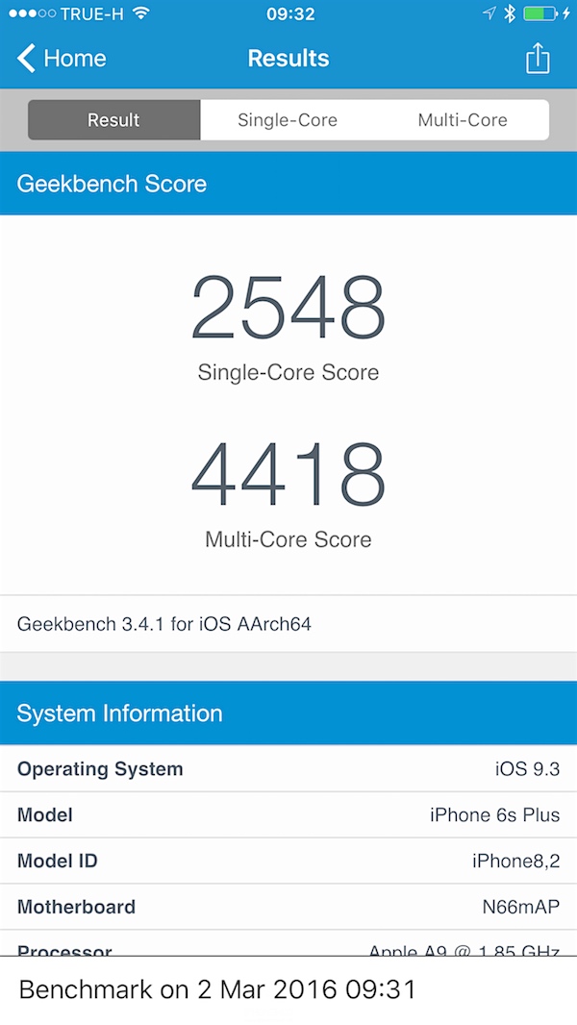The image size is (577, 1025).
Task: Tap the Geekbench 3.4.1 version row
Action: coord(288,624)
